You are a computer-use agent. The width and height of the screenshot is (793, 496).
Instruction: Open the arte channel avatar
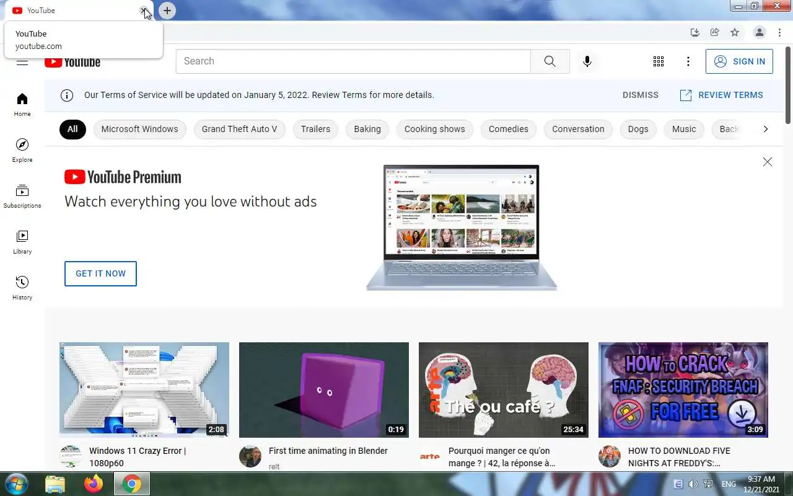430,456
